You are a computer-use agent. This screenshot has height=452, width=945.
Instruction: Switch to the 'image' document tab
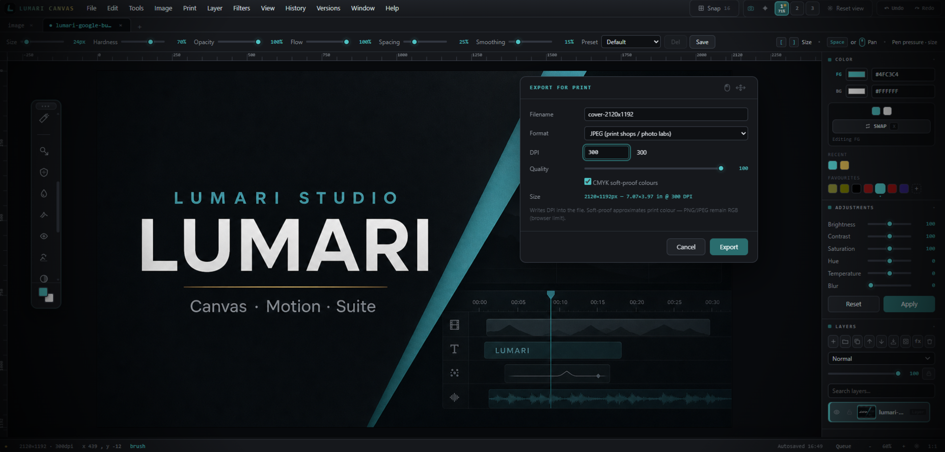click(x=16, y=26)
